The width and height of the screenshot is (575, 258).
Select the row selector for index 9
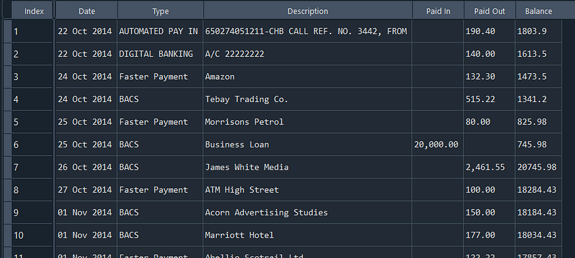(x=7, y=212)
